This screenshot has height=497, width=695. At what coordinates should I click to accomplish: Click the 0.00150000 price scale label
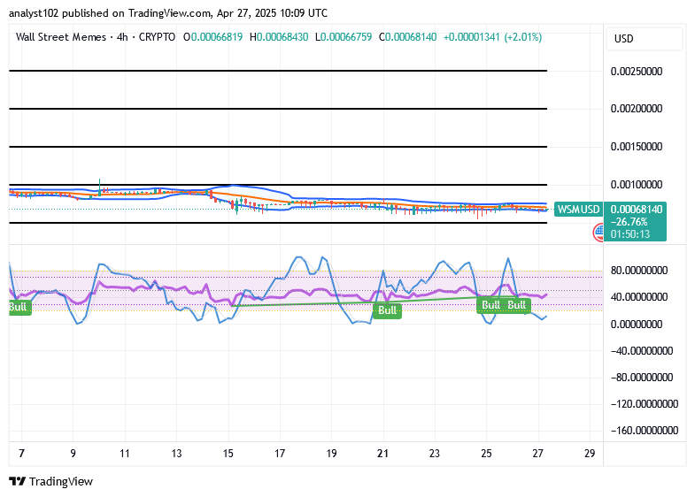click(x=636, y=147)
